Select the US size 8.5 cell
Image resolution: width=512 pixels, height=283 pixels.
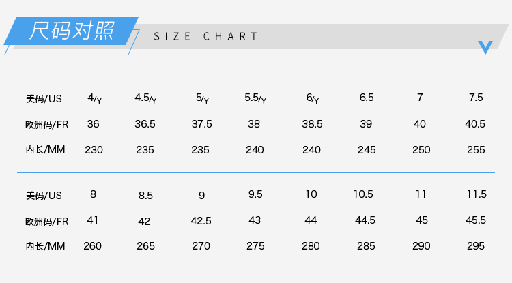145,196
